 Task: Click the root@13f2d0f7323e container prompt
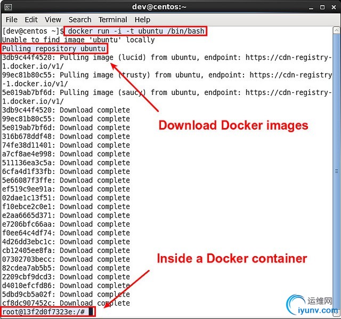[44, 312]
